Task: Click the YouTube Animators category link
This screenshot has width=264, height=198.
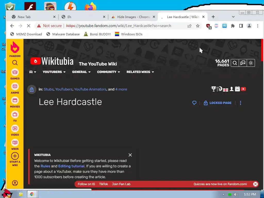Action: (90, 89)
